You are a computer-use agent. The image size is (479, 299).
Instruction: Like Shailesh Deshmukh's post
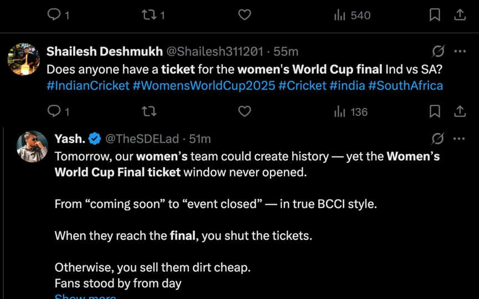click(x=244, y=112)
